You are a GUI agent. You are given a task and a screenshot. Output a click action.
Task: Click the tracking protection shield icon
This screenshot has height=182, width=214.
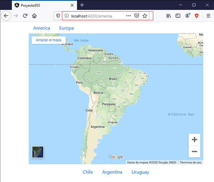(58, 16)
